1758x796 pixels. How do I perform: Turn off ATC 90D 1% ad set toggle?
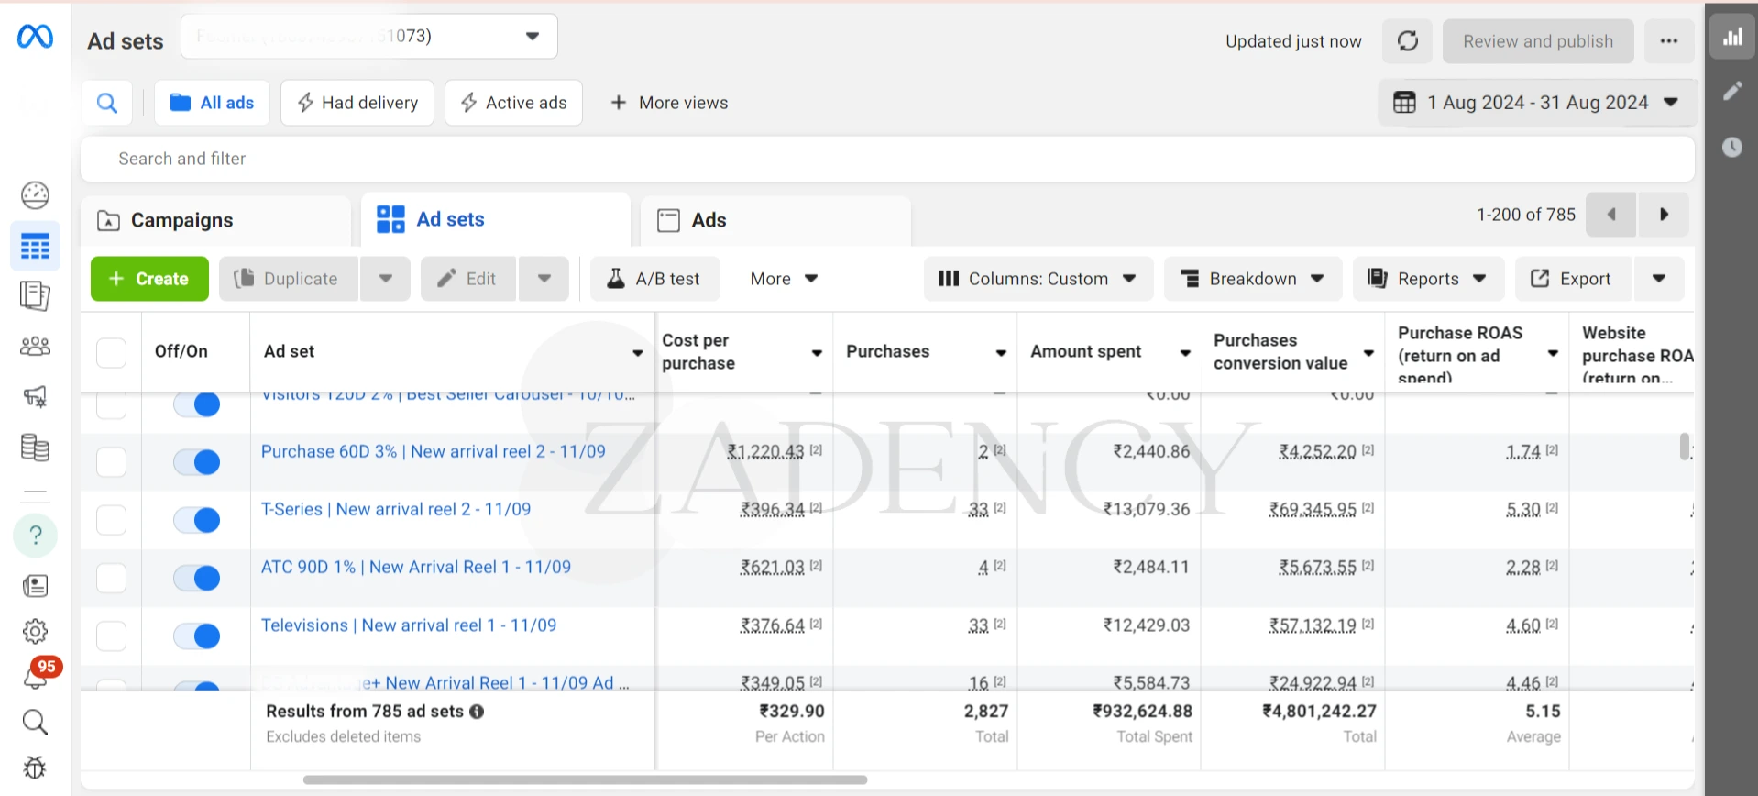click(197, 578)
